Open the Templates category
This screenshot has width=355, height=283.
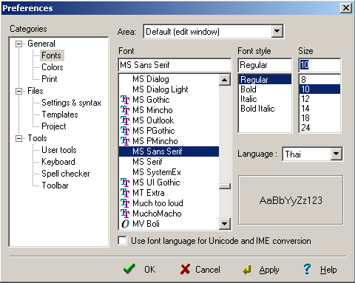(60, 115)
